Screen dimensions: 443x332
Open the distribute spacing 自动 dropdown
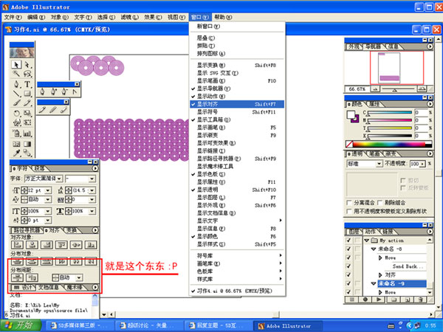79,277
